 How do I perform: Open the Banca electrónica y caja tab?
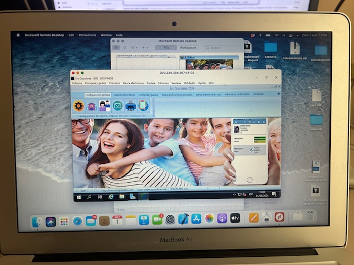tap(209, 94)
